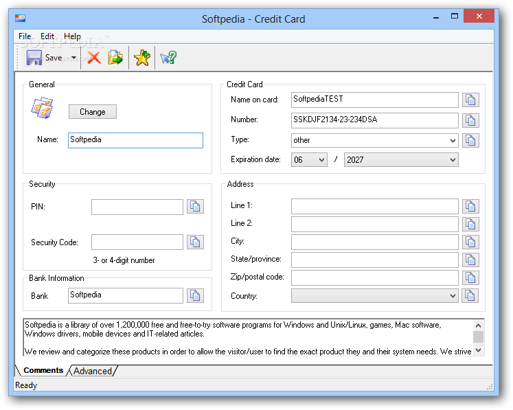Click the credit card keys picture
This screenshot has height=410, width=513.
pos(42,108)
